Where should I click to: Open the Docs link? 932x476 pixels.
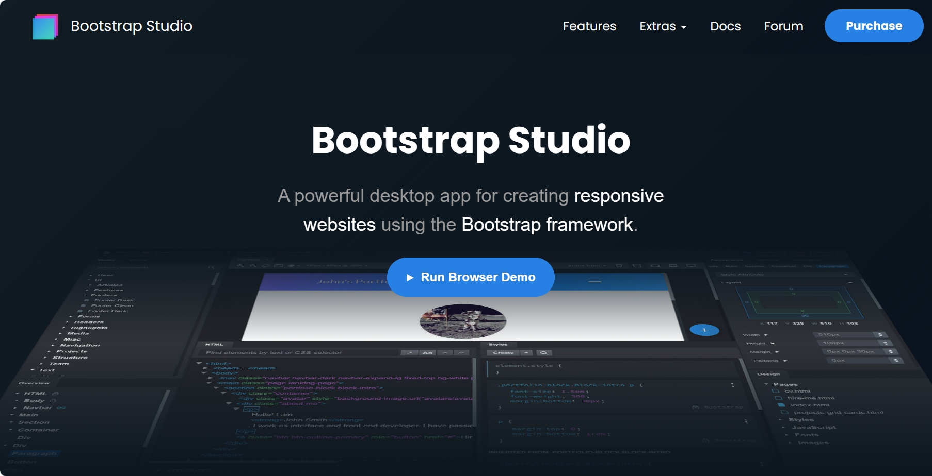pyautogui.click(x=725, y=26)
